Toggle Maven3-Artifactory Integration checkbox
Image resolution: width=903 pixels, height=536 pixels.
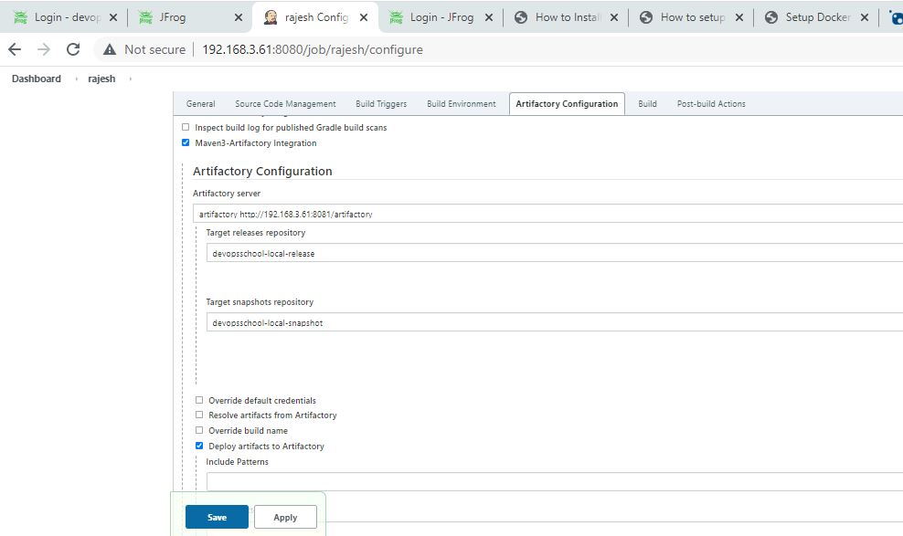186,142
